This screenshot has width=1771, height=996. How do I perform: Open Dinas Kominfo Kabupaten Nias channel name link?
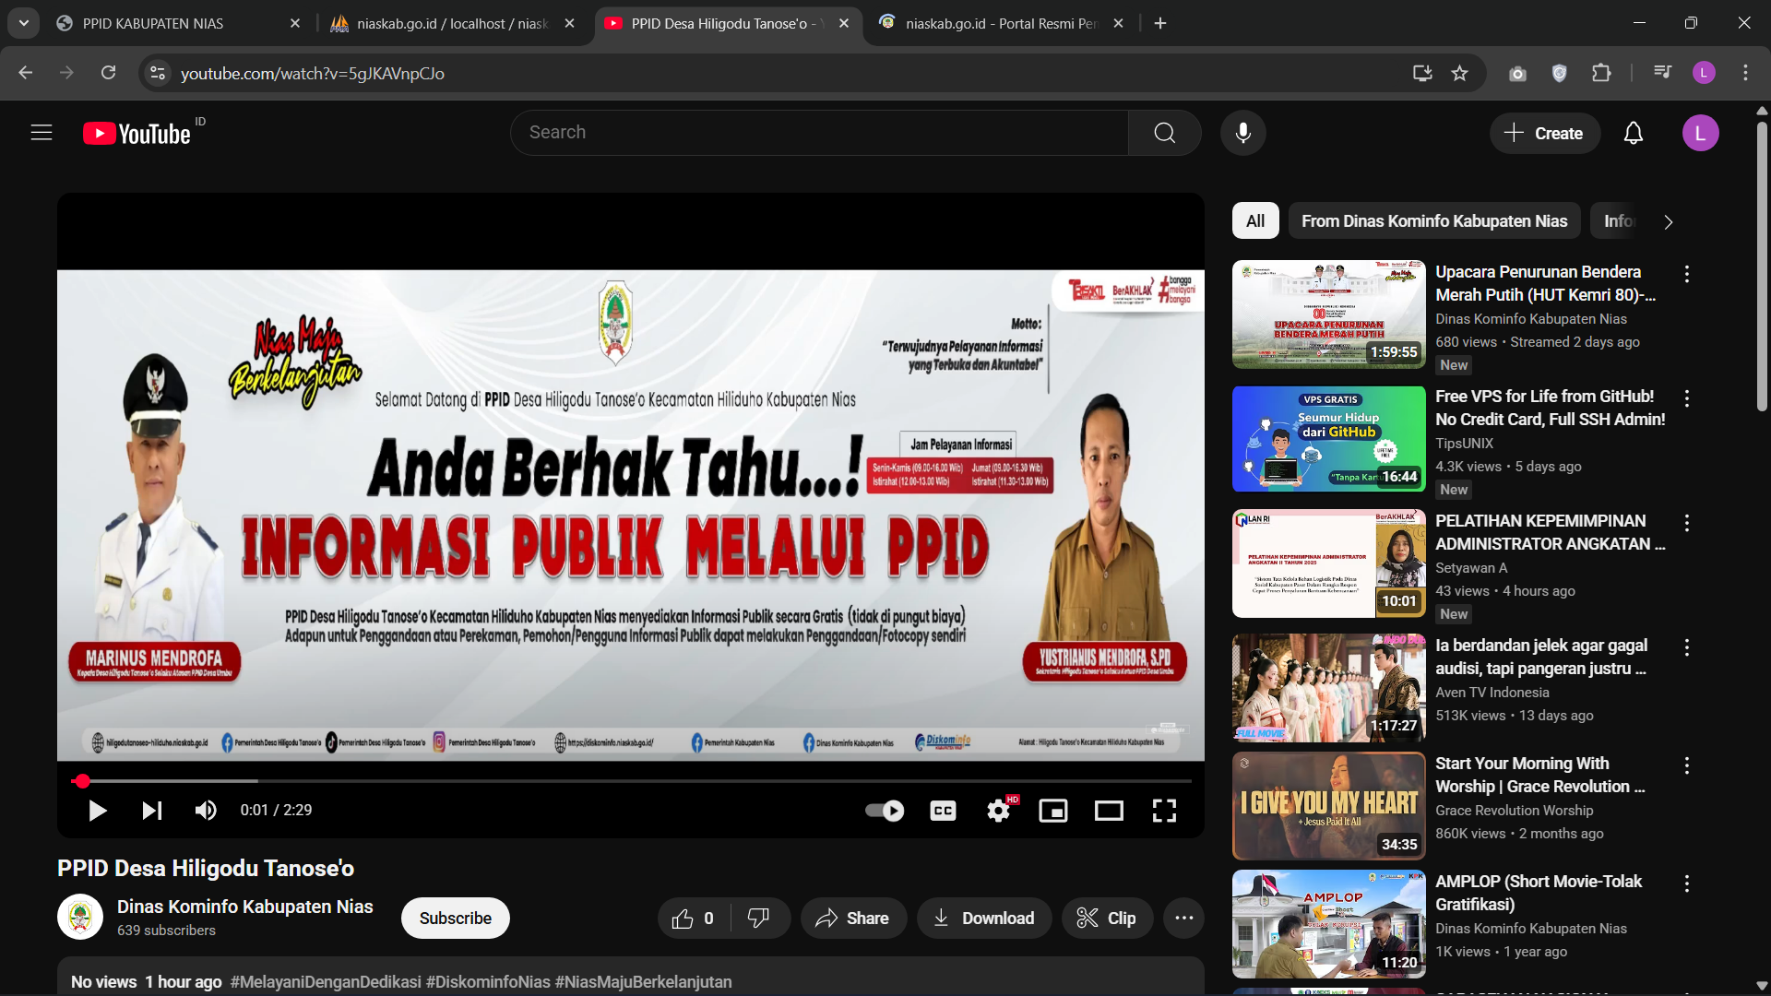tap(244, 907)
